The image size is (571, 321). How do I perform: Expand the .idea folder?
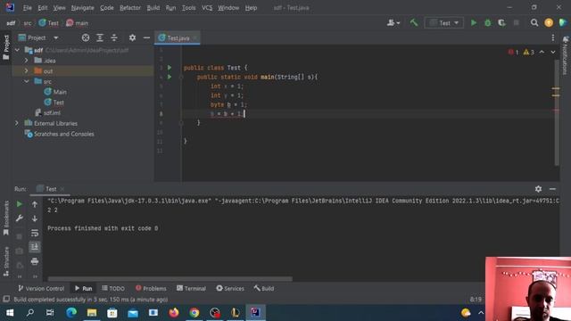tap(26, 61)
